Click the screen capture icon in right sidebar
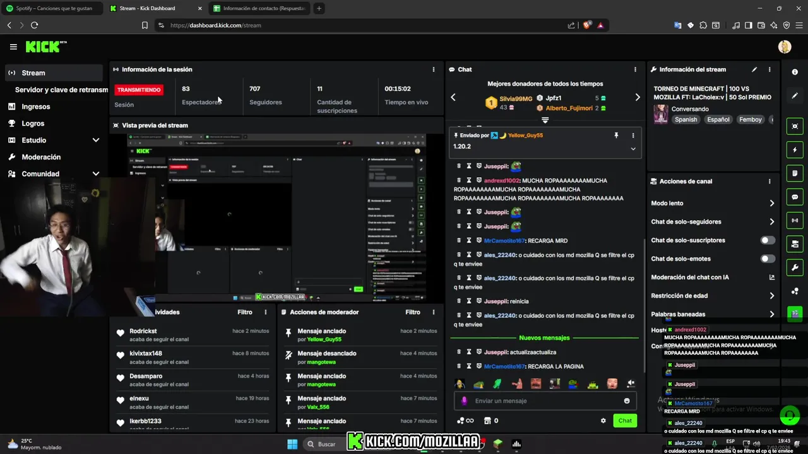The image size is (808, 454). pos(795,126)
